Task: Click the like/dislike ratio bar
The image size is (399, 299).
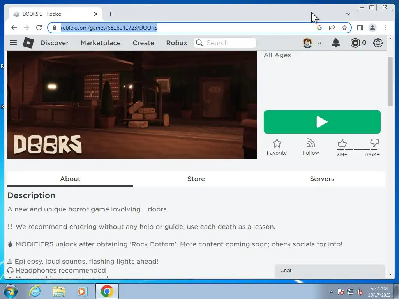Action: pyautogui.click(x=358, y=149)
